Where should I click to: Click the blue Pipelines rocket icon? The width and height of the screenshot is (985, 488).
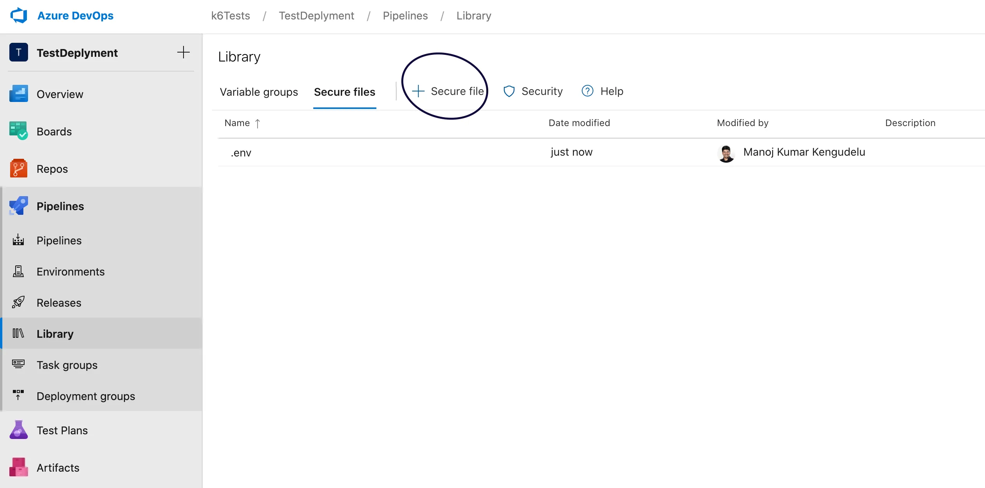coord(19,206)
